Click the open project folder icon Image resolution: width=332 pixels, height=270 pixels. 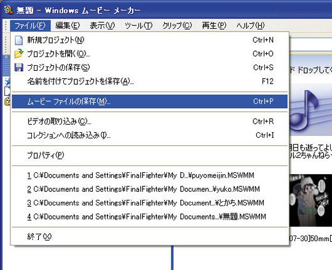coord(18,54)
